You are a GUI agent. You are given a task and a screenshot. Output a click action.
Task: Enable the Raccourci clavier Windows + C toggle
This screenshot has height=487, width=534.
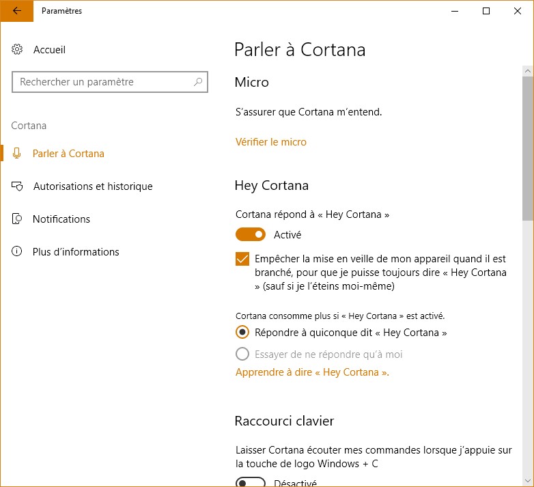point(251,482)
